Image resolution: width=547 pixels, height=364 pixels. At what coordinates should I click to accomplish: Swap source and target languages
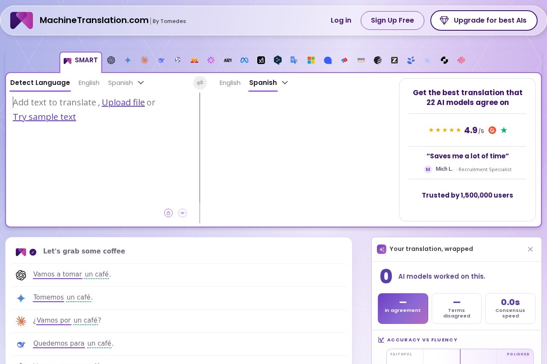point(200,83)
